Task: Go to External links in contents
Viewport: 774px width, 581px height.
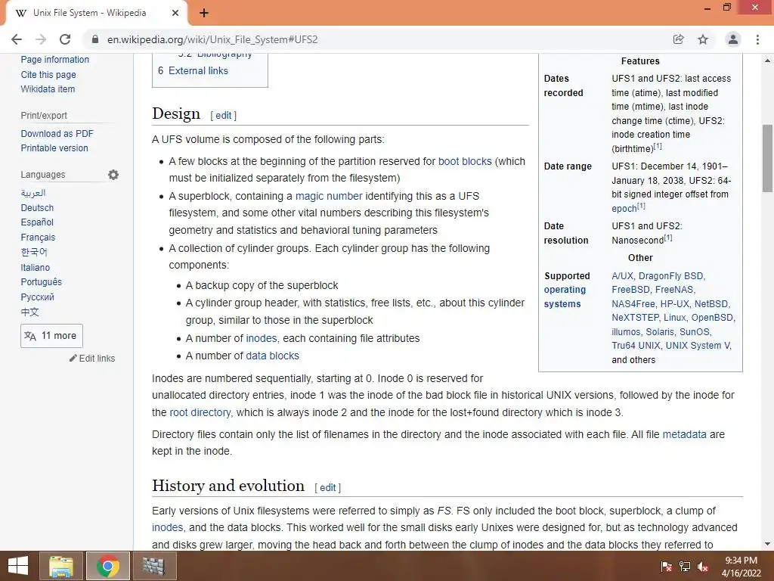Action: (198, 70)
